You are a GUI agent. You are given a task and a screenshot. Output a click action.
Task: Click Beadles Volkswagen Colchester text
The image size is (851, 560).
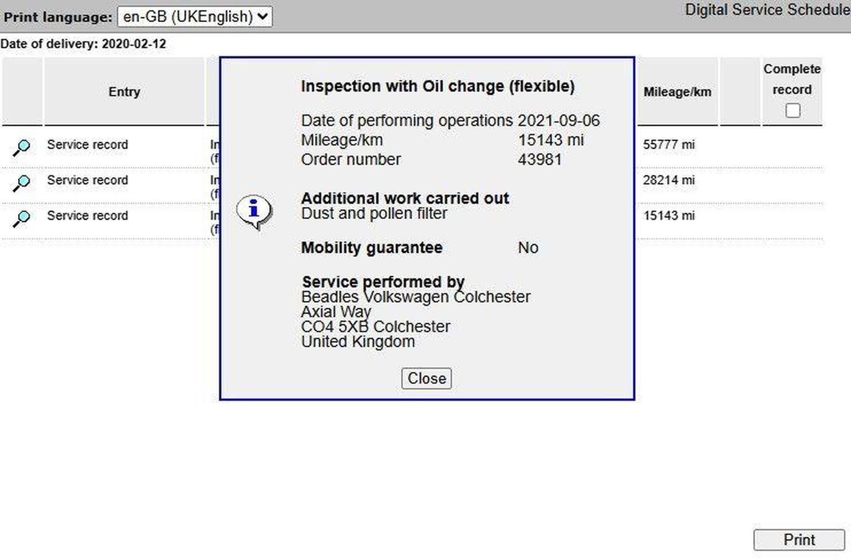tap(416, 297)
